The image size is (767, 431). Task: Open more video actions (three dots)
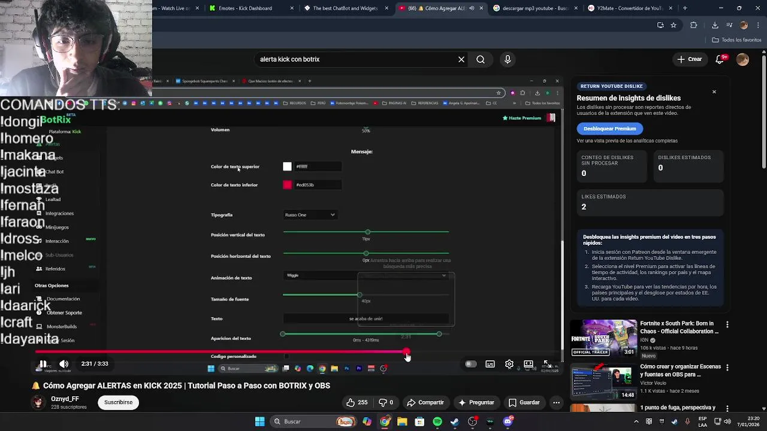557,402
